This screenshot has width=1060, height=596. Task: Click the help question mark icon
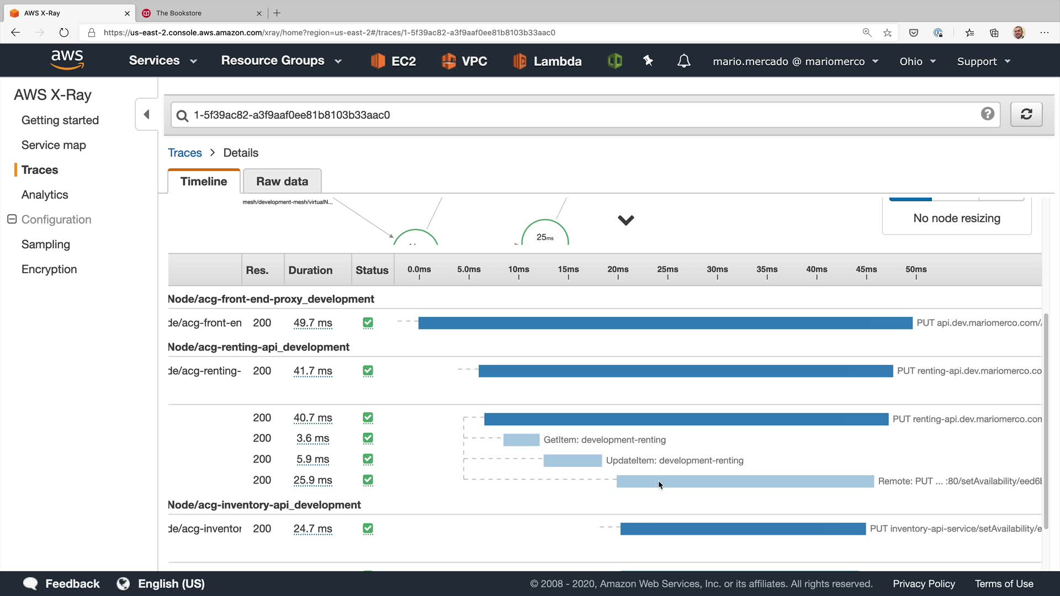pos(987,114)
